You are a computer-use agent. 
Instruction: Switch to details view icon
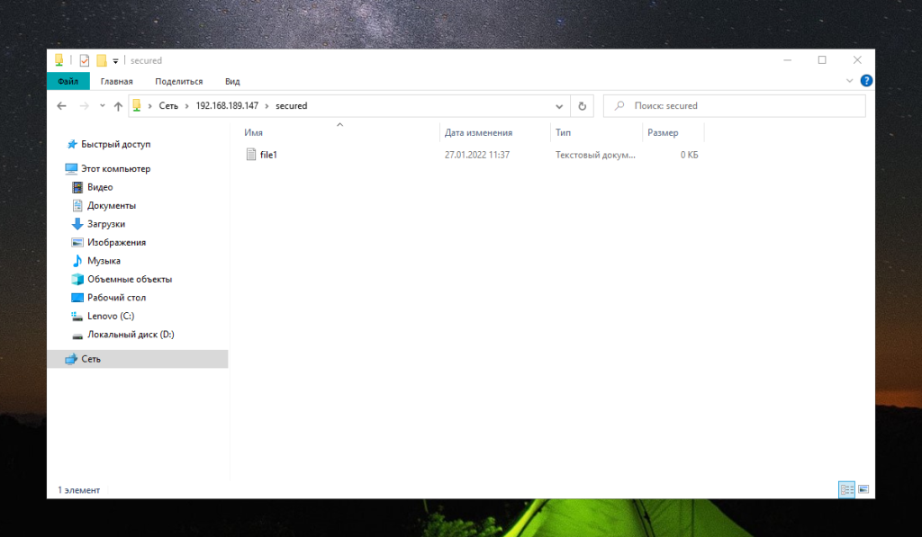click(846, 488)
